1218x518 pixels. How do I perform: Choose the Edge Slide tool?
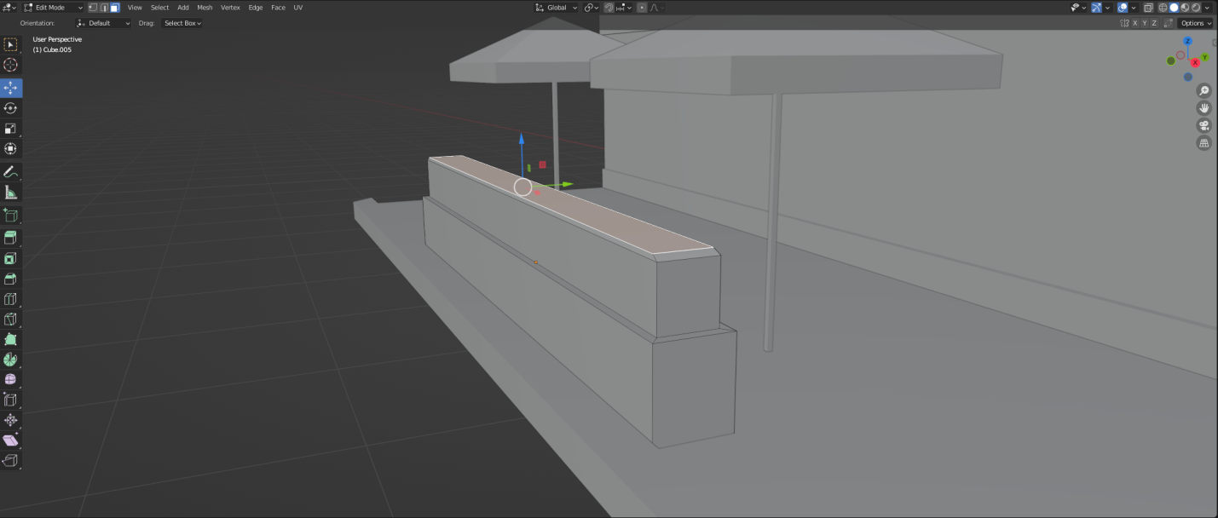[11, 400]
